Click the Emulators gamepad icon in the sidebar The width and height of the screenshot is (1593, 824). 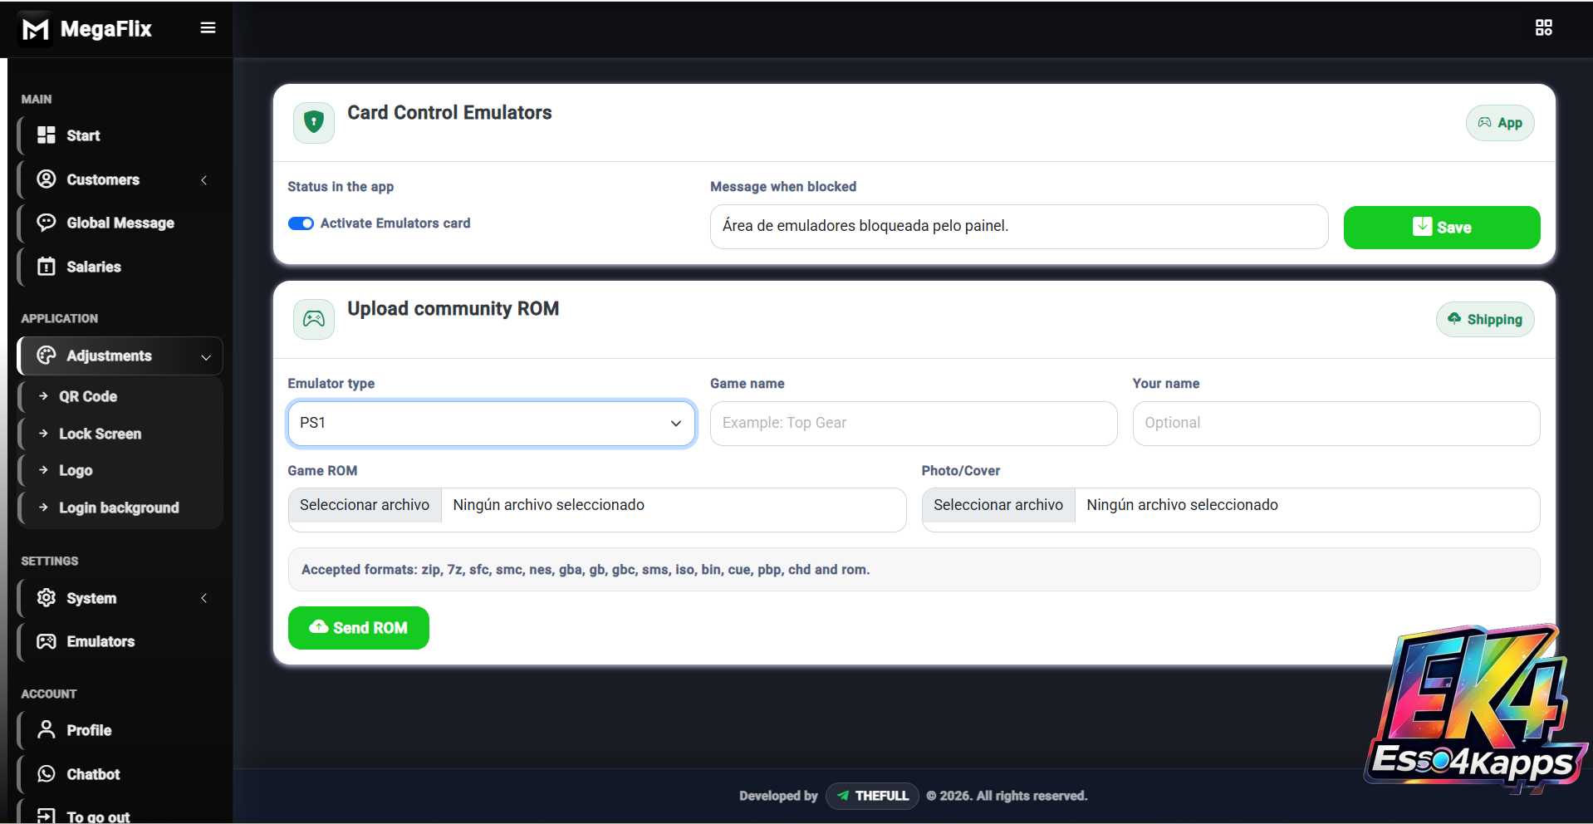(47, 641)
